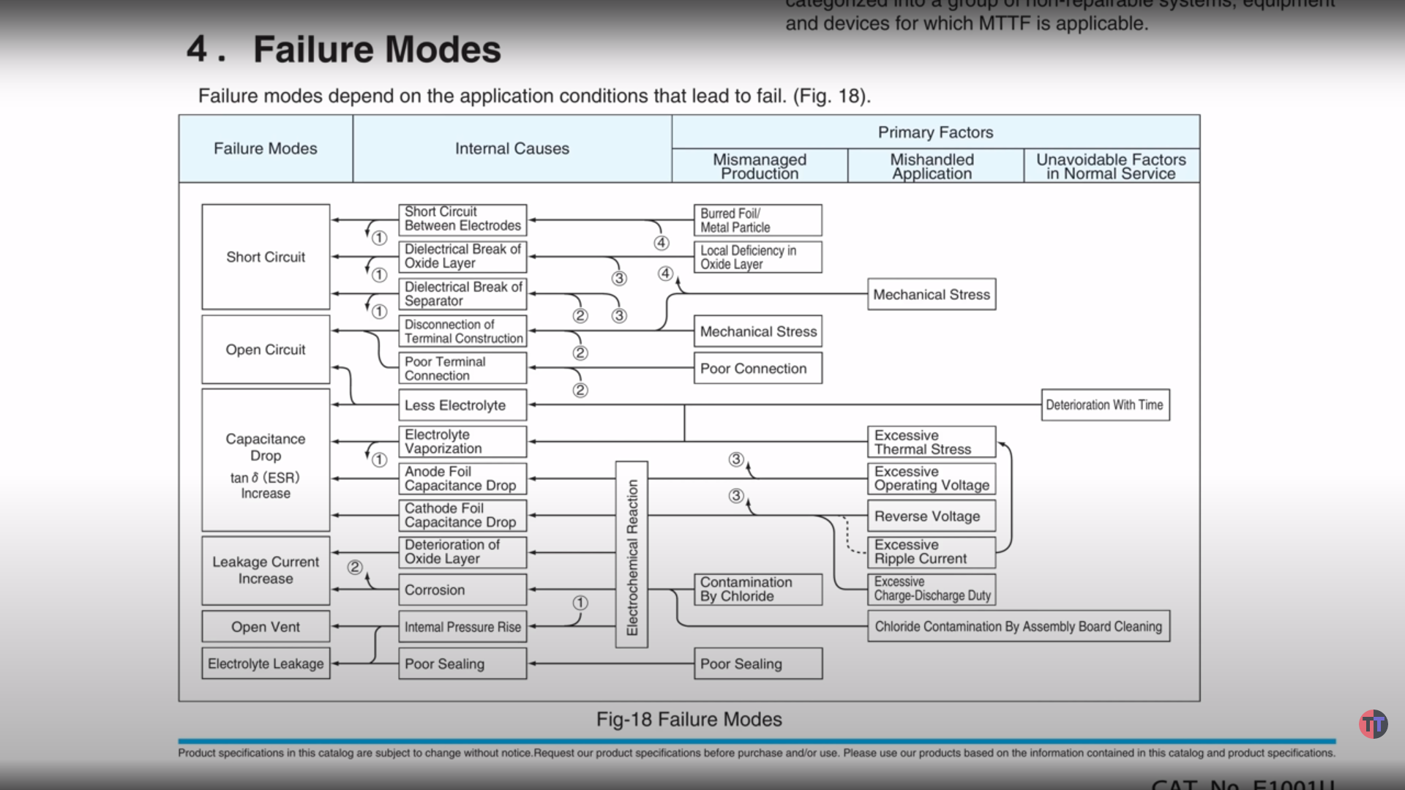Image resolution: width=1405 pixels, height=790 pixels.
Task: Select the Mishandled Application column header
Action: (932, 165)
